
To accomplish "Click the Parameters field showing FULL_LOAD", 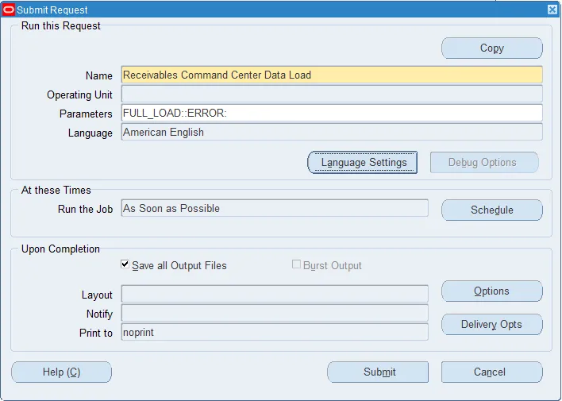I will coord(332,113).
